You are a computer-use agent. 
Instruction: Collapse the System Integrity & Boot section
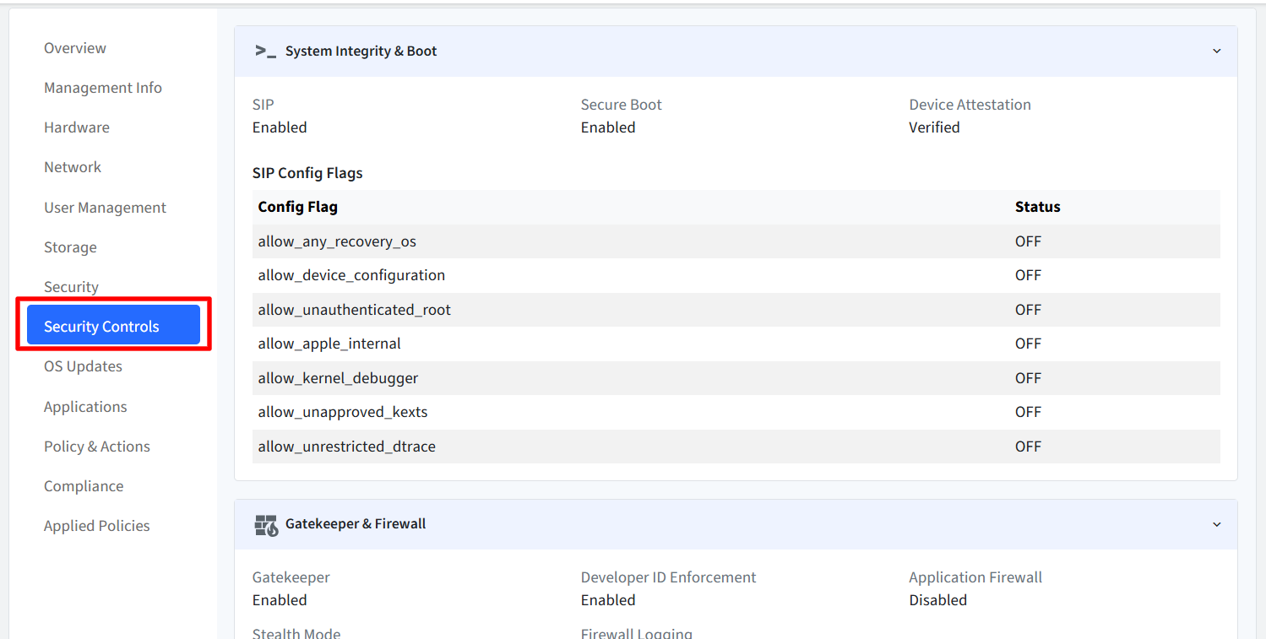coord(1216,51)
